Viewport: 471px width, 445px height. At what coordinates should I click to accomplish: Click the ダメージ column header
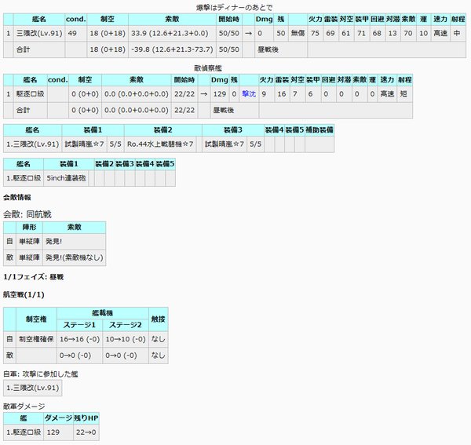tap(59, 418)
